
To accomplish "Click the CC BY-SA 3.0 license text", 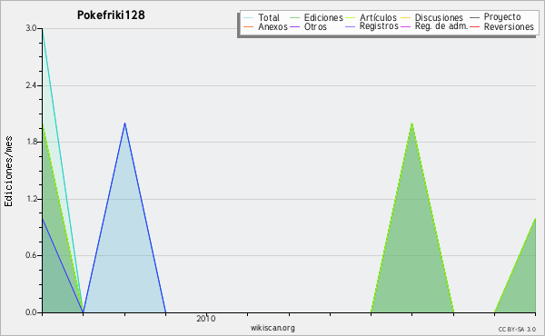I will click(517, 330).
